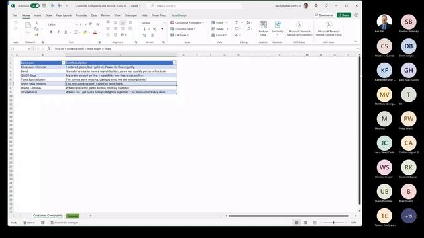This screenshot has width=424, height=238.
Task: Click the Undo arrow
Action: (15, 23)
